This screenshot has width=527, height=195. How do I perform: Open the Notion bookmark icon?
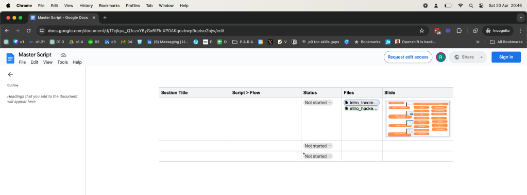(295, 42)
